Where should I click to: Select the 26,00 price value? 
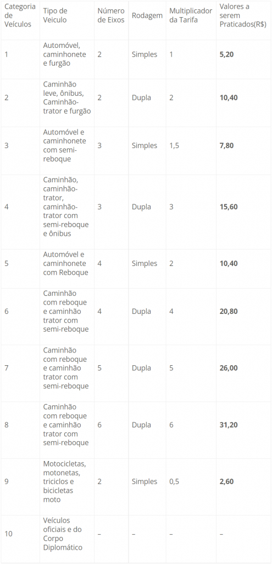[x=229, y=368]
